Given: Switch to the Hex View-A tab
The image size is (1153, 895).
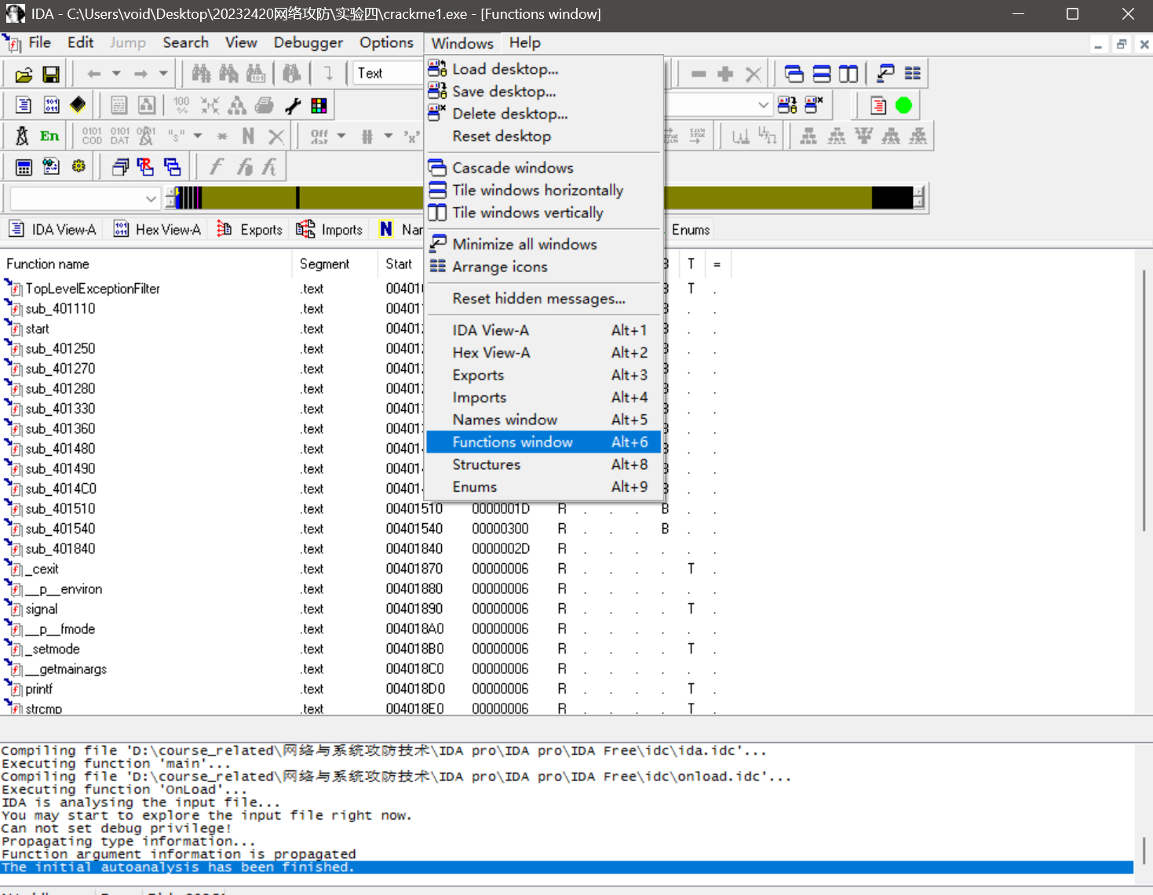Looking at the screenshot, I should tap(157, 229).
